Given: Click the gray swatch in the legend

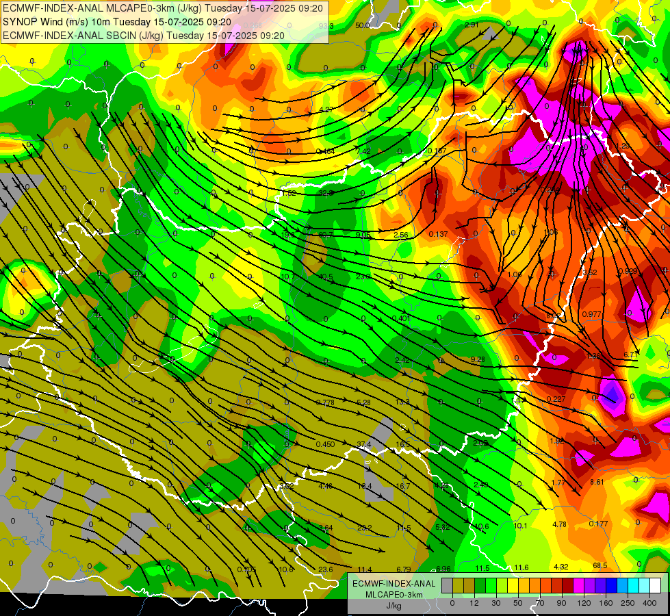Looking at the screenshot, I should tap(448, 586).
